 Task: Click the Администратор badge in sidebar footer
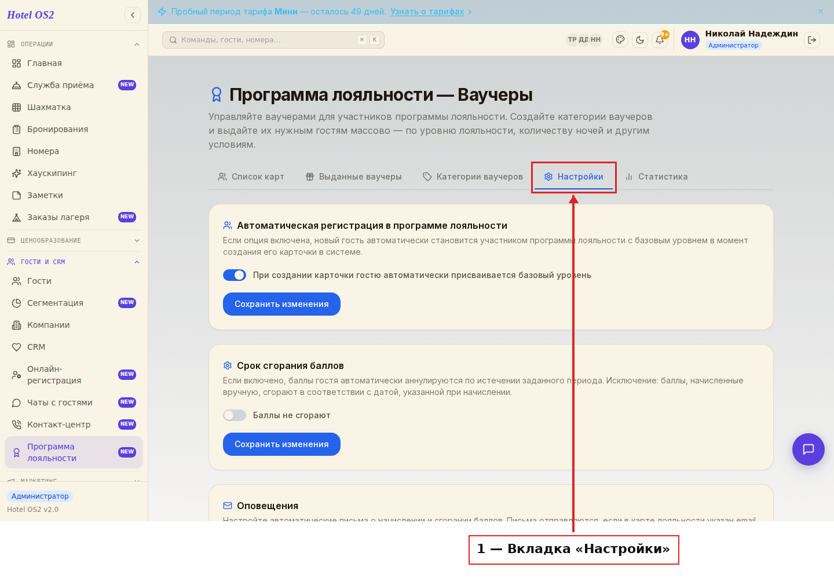[40, 496]
